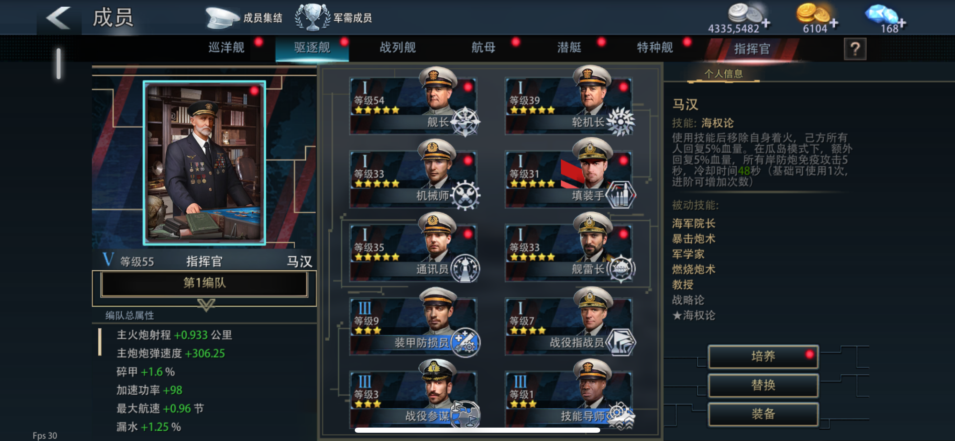The image size is (955, 441).
Task: Add diamonds via plus icon
Action: coord(902,23)
